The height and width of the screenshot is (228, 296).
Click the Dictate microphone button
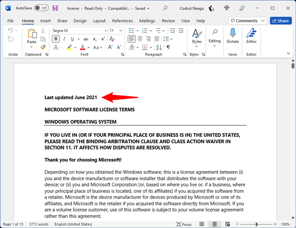pyautogui.click(x=233, y=36)
